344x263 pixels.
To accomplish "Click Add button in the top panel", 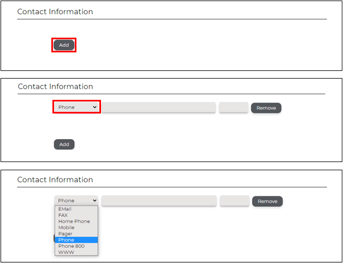I will [64, 45].
